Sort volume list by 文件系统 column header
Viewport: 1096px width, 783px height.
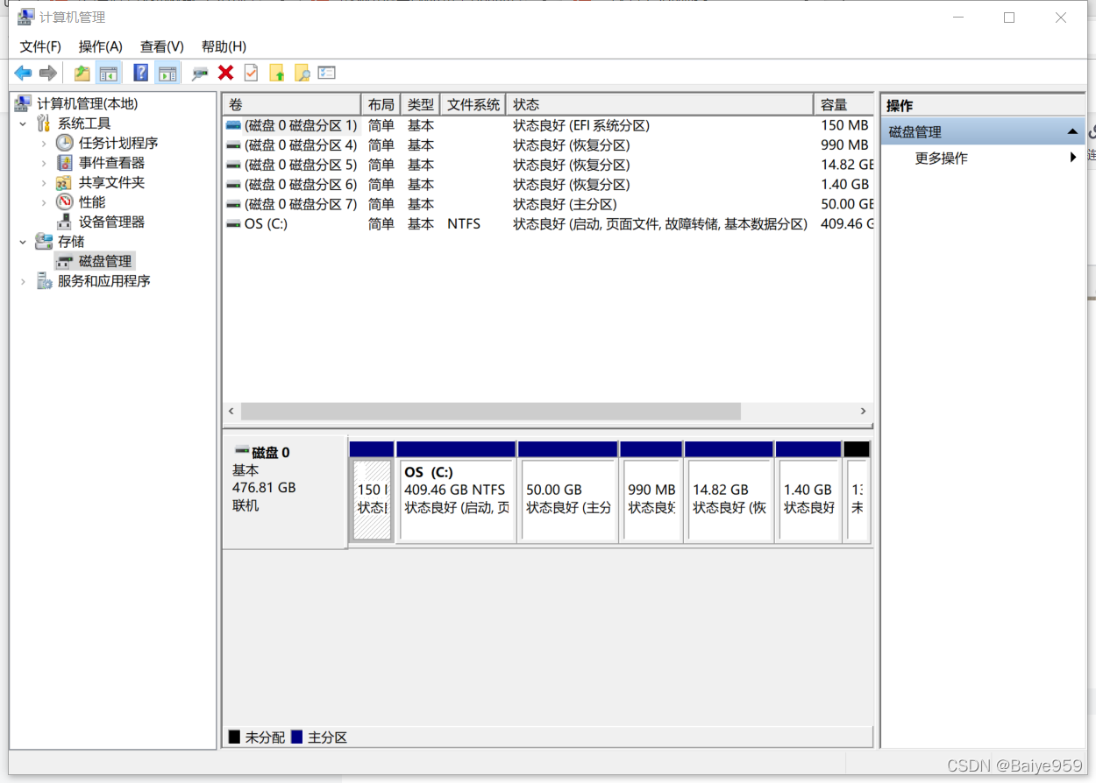click(473, 105)
